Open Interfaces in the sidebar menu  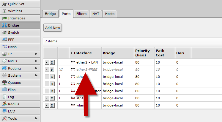(20, 18)
